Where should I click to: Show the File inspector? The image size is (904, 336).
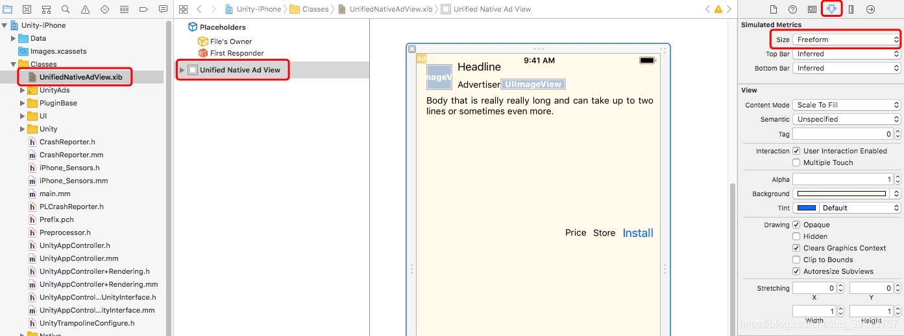(773, 9)
